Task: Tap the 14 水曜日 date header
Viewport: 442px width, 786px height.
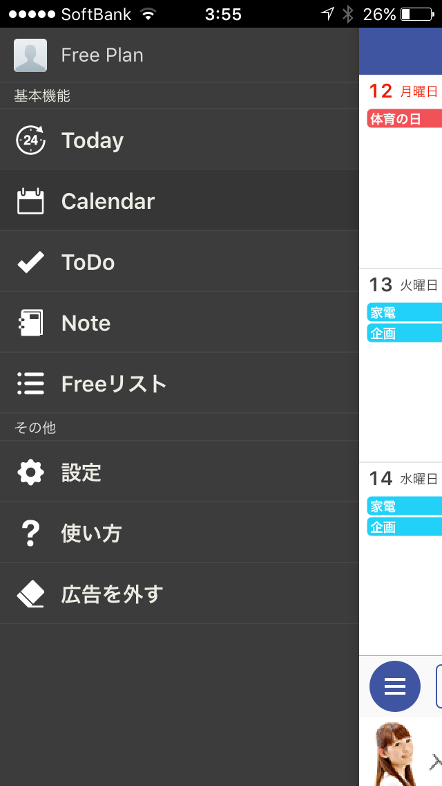Action: [403, 479]
